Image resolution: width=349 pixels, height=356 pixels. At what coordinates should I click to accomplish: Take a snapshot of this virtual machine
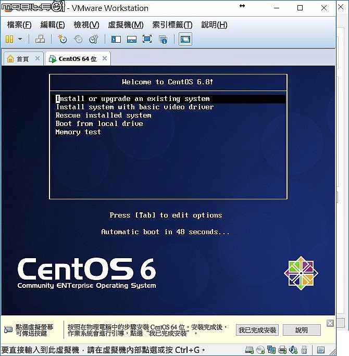[x=63, y=39]
